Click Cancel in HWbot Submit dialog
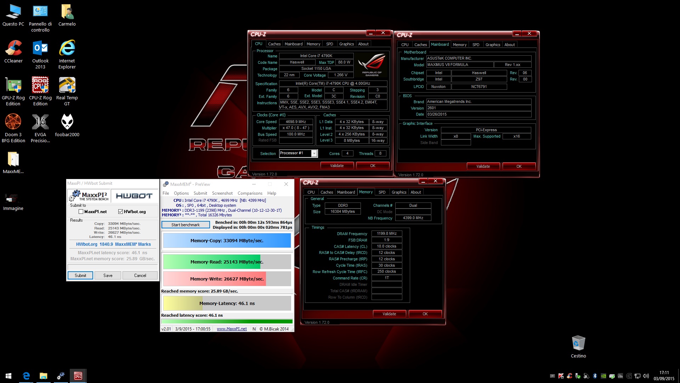Image resolution: width=680 pixels, height=383 pixels. coord(140,276)
